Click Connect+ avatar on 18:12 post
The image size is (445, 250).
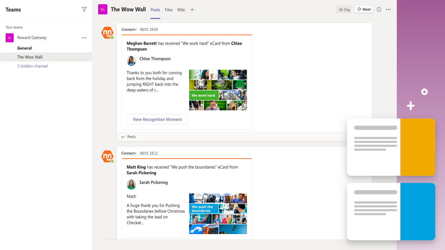(x=107, y=156)
